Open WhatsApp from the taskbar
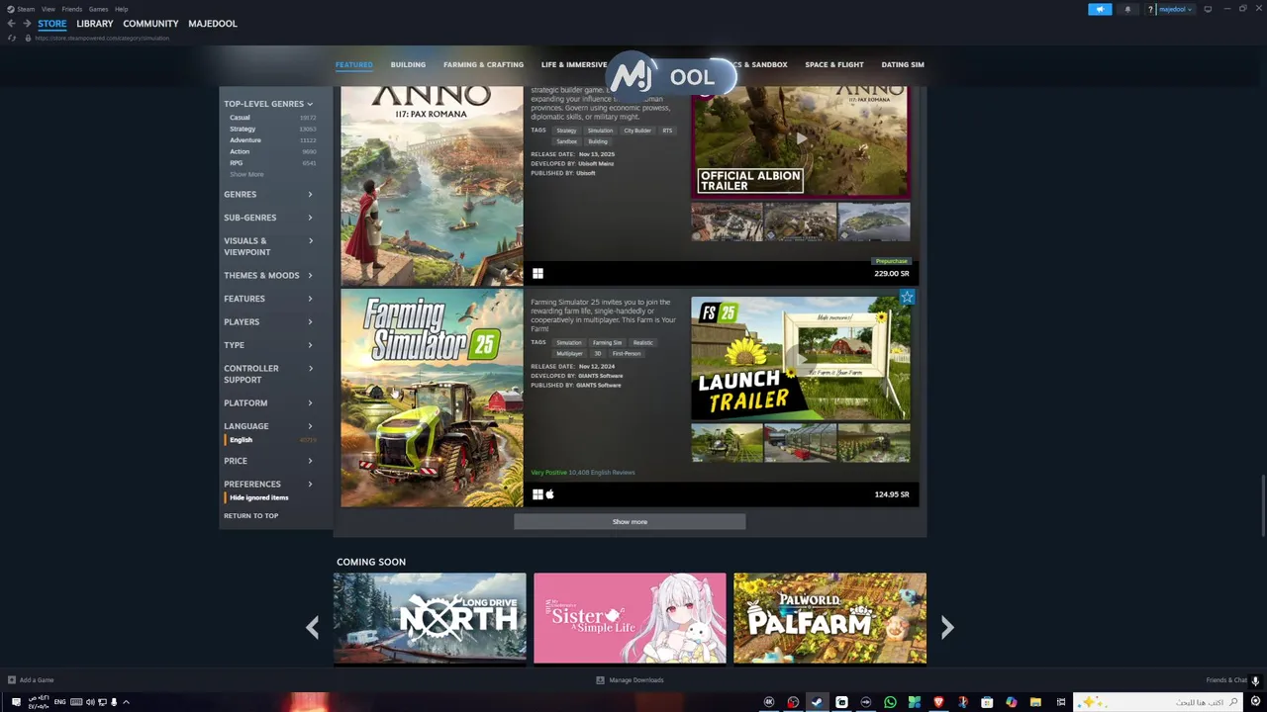1267x712 pixels. coord(890,702)
